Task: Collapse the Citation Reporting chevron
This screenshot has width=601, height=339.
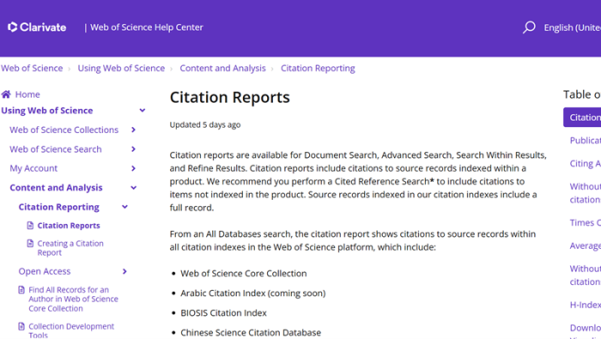Action: pos(124,207)
